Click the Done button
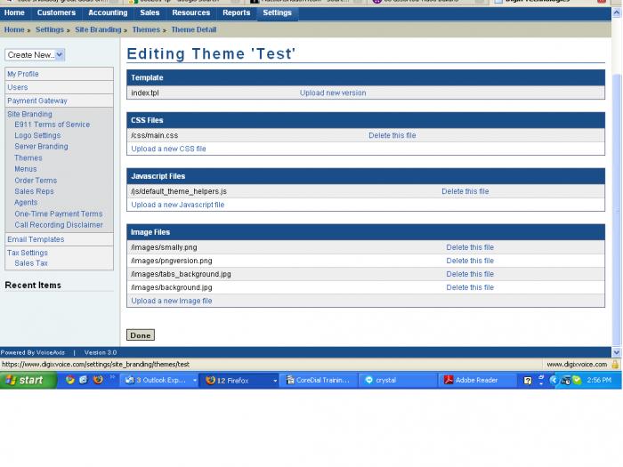The image size is (623, 467). pos(141,335)
